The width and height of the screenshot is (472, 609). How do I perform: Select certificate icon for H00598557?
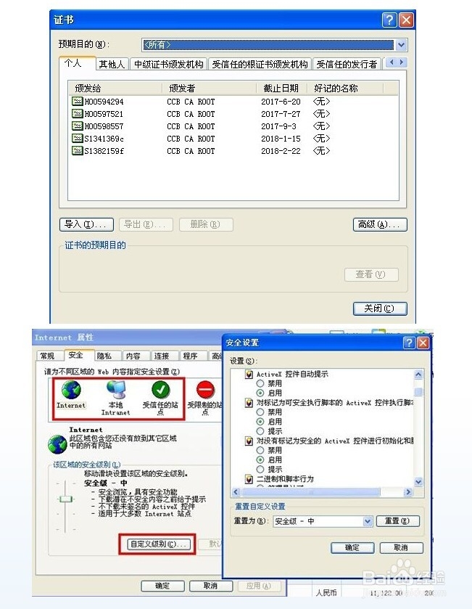pos(77,126)
